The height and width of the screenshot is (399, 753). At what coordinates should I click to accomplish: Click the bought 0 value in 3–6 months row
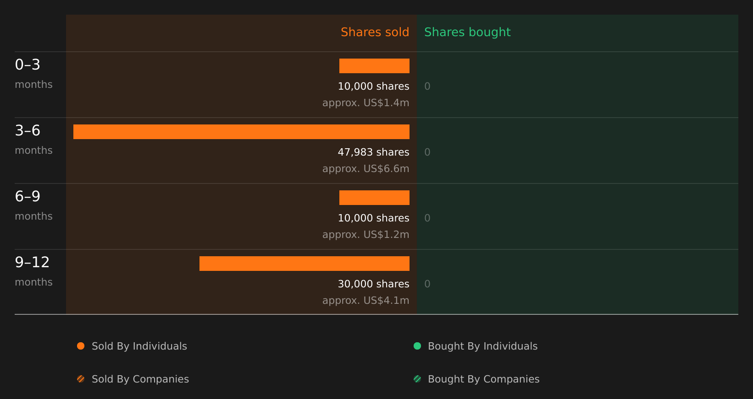(x=427, y=152)
